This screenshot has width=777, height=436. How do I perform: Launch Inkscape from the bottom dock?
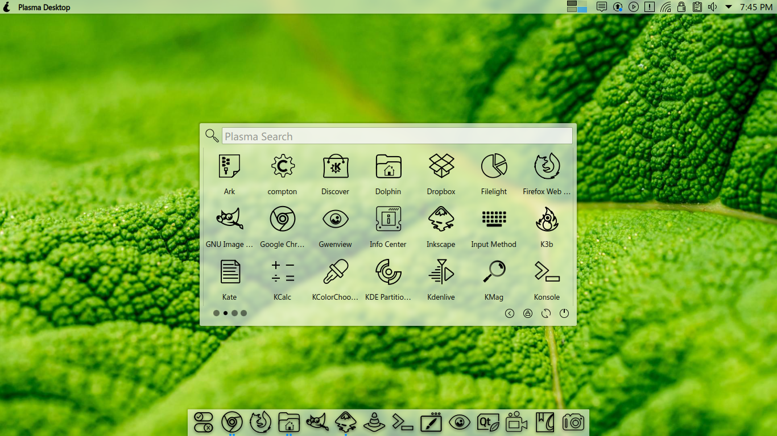(x=346, y=422)
